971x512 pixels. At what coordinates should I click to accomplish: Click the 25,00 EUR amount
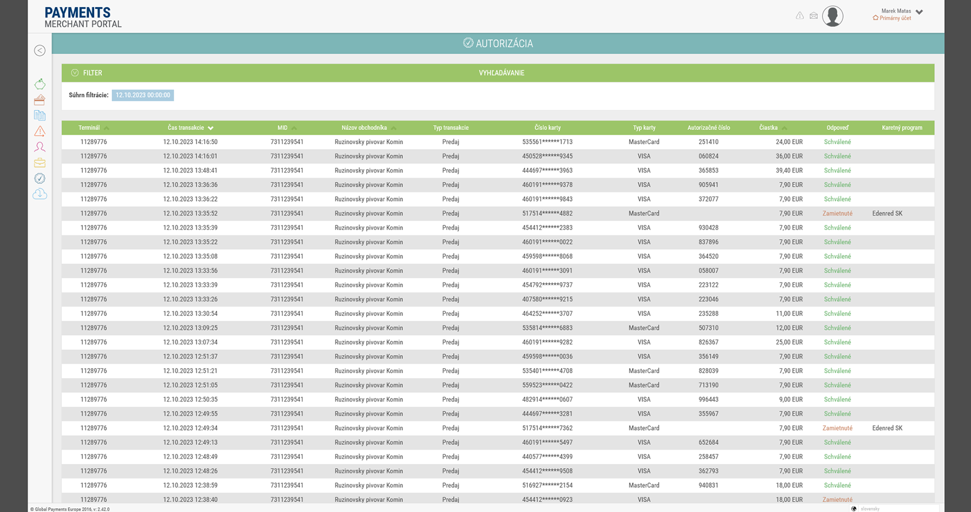coord(789,343)
